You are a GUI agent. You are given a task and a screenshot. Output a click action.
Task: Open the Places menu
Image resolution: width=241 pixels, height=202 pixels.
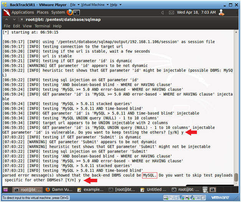tap(43, 12)
